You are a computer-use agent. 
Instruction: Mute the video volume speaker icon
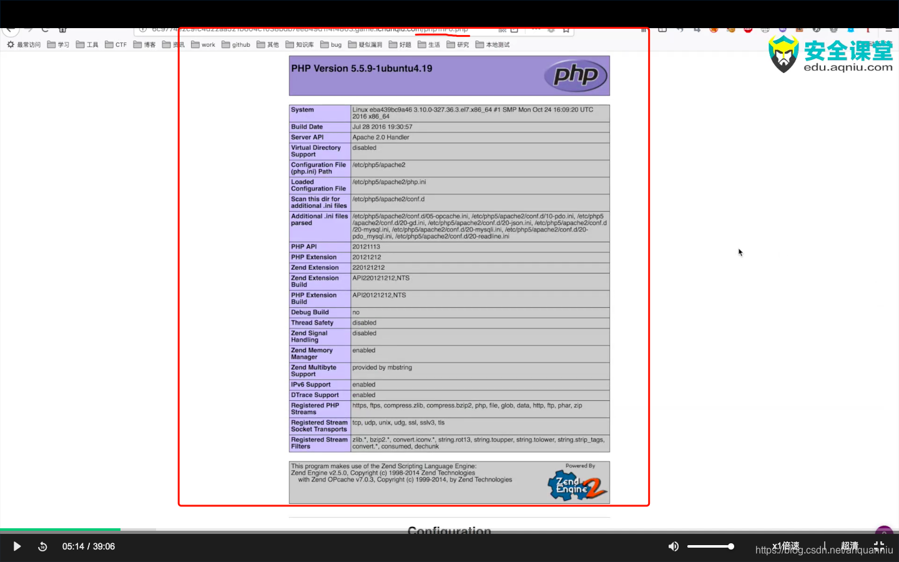coord(673,546)
